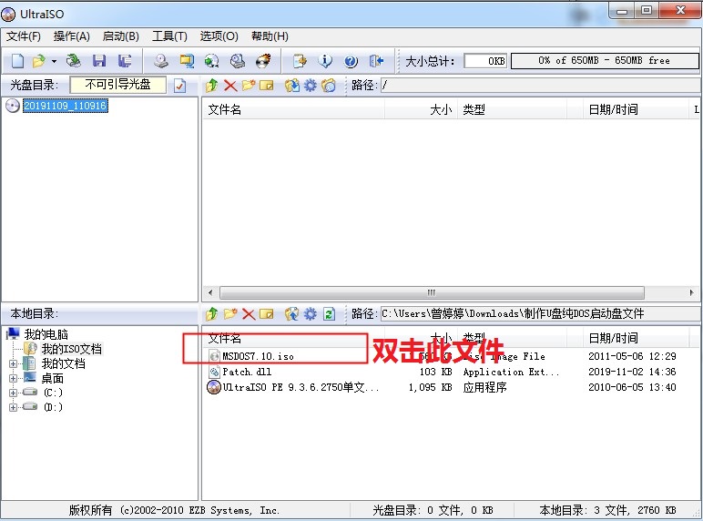Image resolution: width=703 pixels, height=521 pixels.
Task: Click the 2019-11-02 14:36 date cell
Action: coord(632,373)
